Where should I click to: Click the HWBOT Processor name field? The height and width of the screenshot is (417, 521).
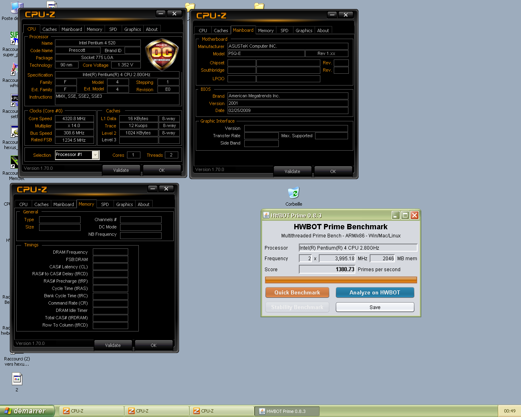[358, 248]
